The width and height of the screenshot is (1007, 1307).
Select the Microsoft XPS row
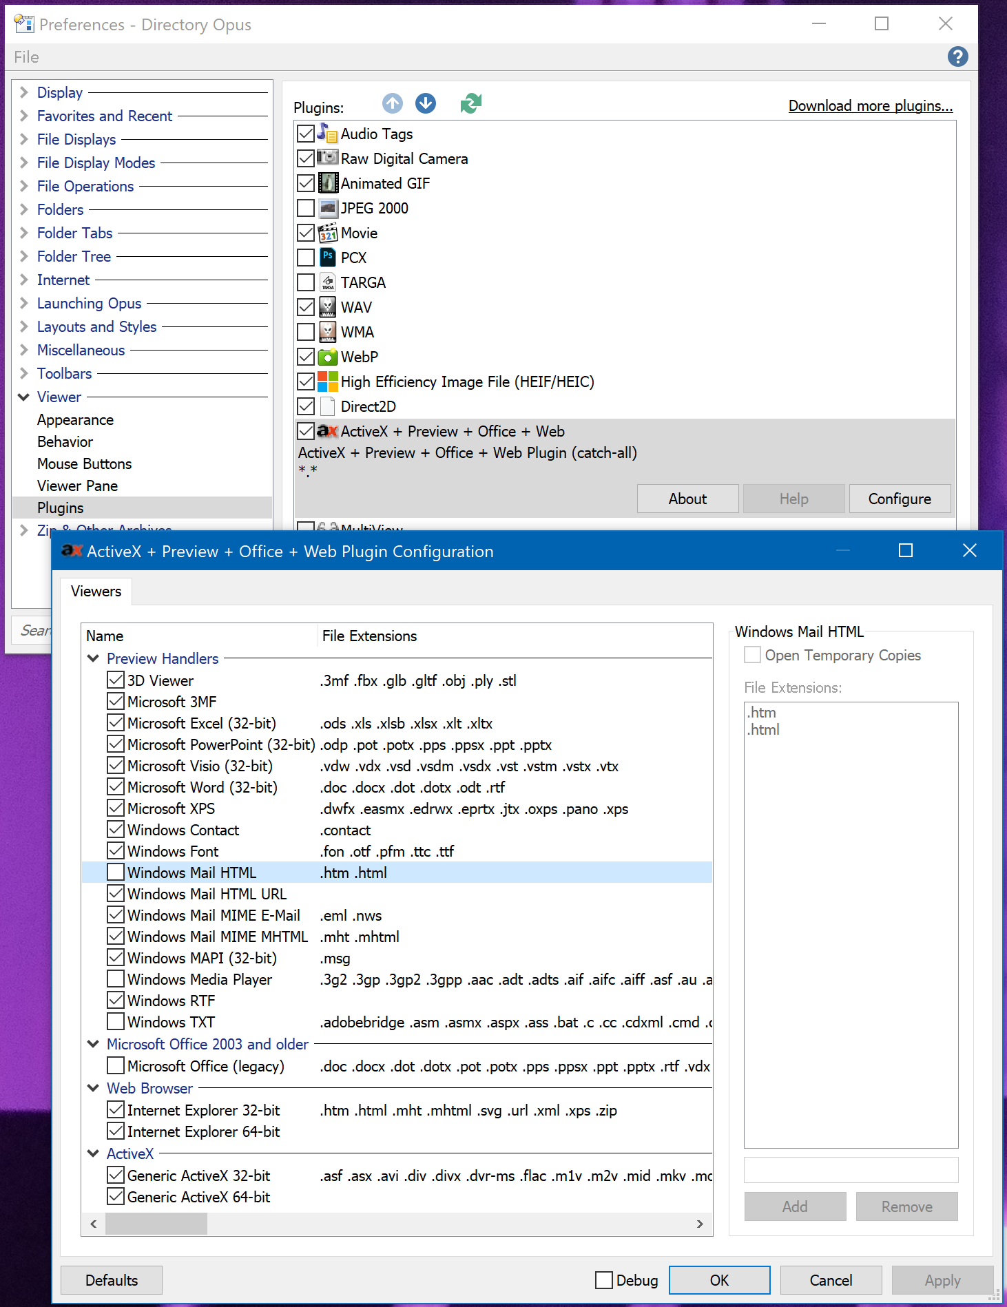tap(397, 808)
